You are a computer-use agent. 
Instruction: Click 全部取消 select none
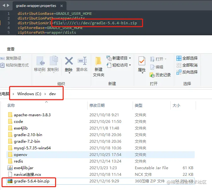(187, 65)
